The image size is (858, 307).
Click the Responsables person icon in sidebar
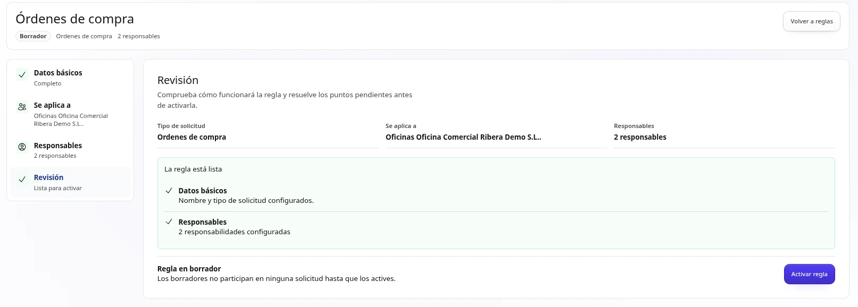[22, 147]
